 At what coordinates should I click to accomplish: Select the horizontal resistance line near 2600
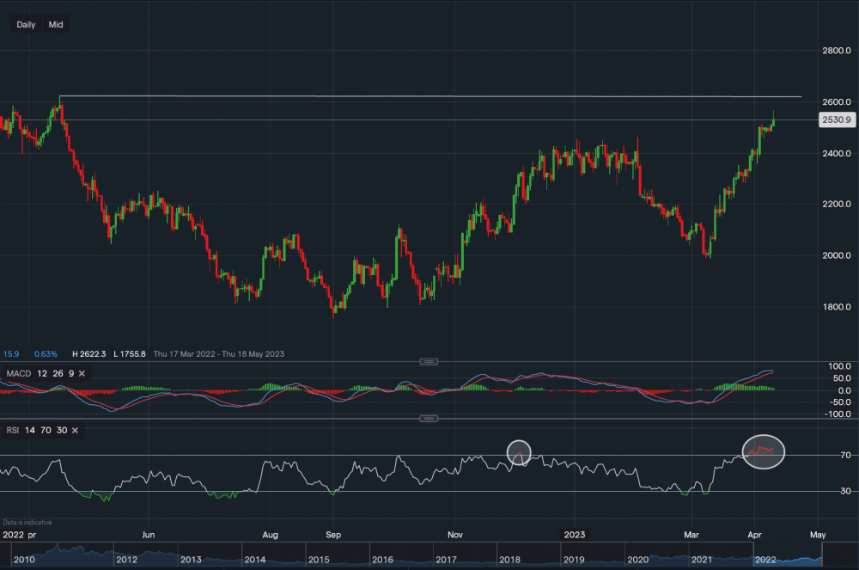pos(429,96)
